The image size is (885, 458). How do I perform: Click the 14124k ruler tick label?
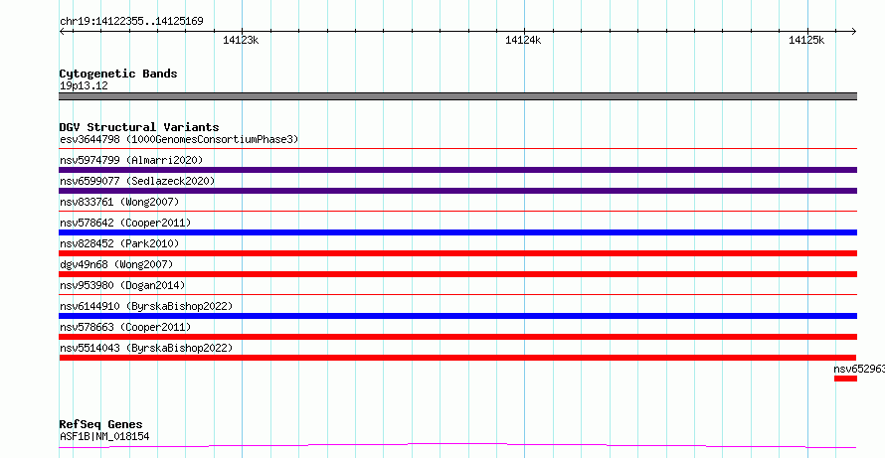coord(523,40)
